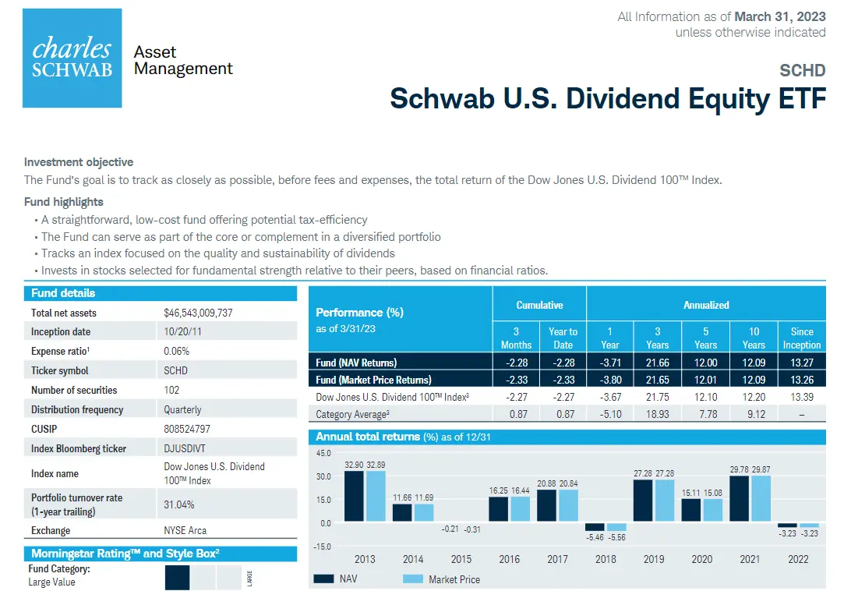Click the 2021 Market Price bar
This screenshot has height=591, width=844.
pyautogui.click(x=761, y=498)
